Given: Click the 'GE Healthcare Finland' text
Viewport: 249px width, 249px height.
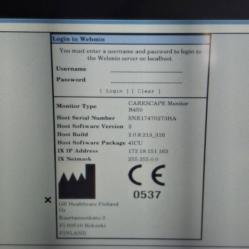Looking at the screenshot, I should 89,204.
